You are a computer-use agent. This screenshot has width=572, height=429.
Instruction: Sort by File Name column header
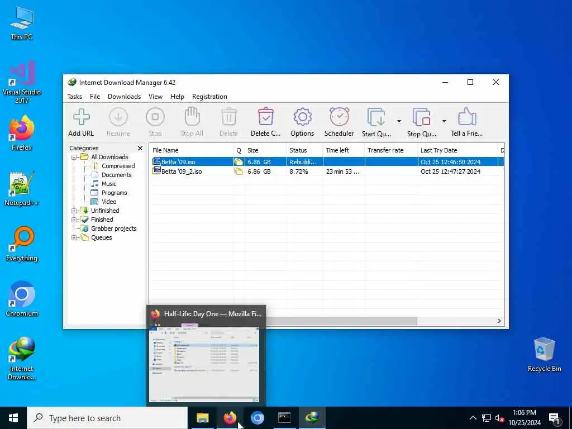click(x=191, y=150)
